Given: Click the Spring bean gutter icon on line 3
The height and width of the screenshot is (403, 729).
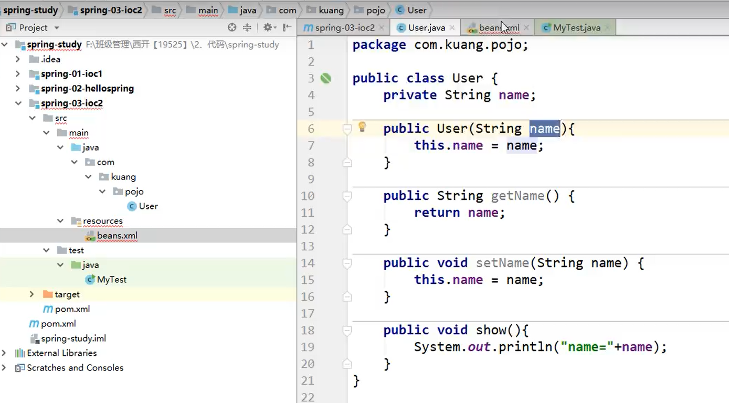Looking at the screenshot, I should (x=326, y=78).
